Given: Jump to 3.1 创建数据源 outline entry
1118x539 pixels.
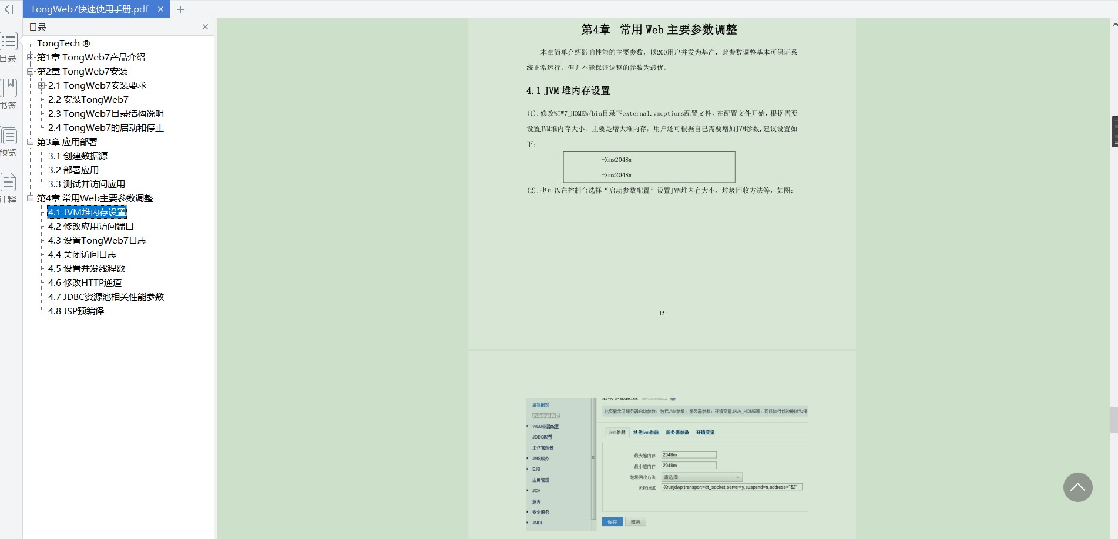Looking at the screenshot, I should coord(78,156).
